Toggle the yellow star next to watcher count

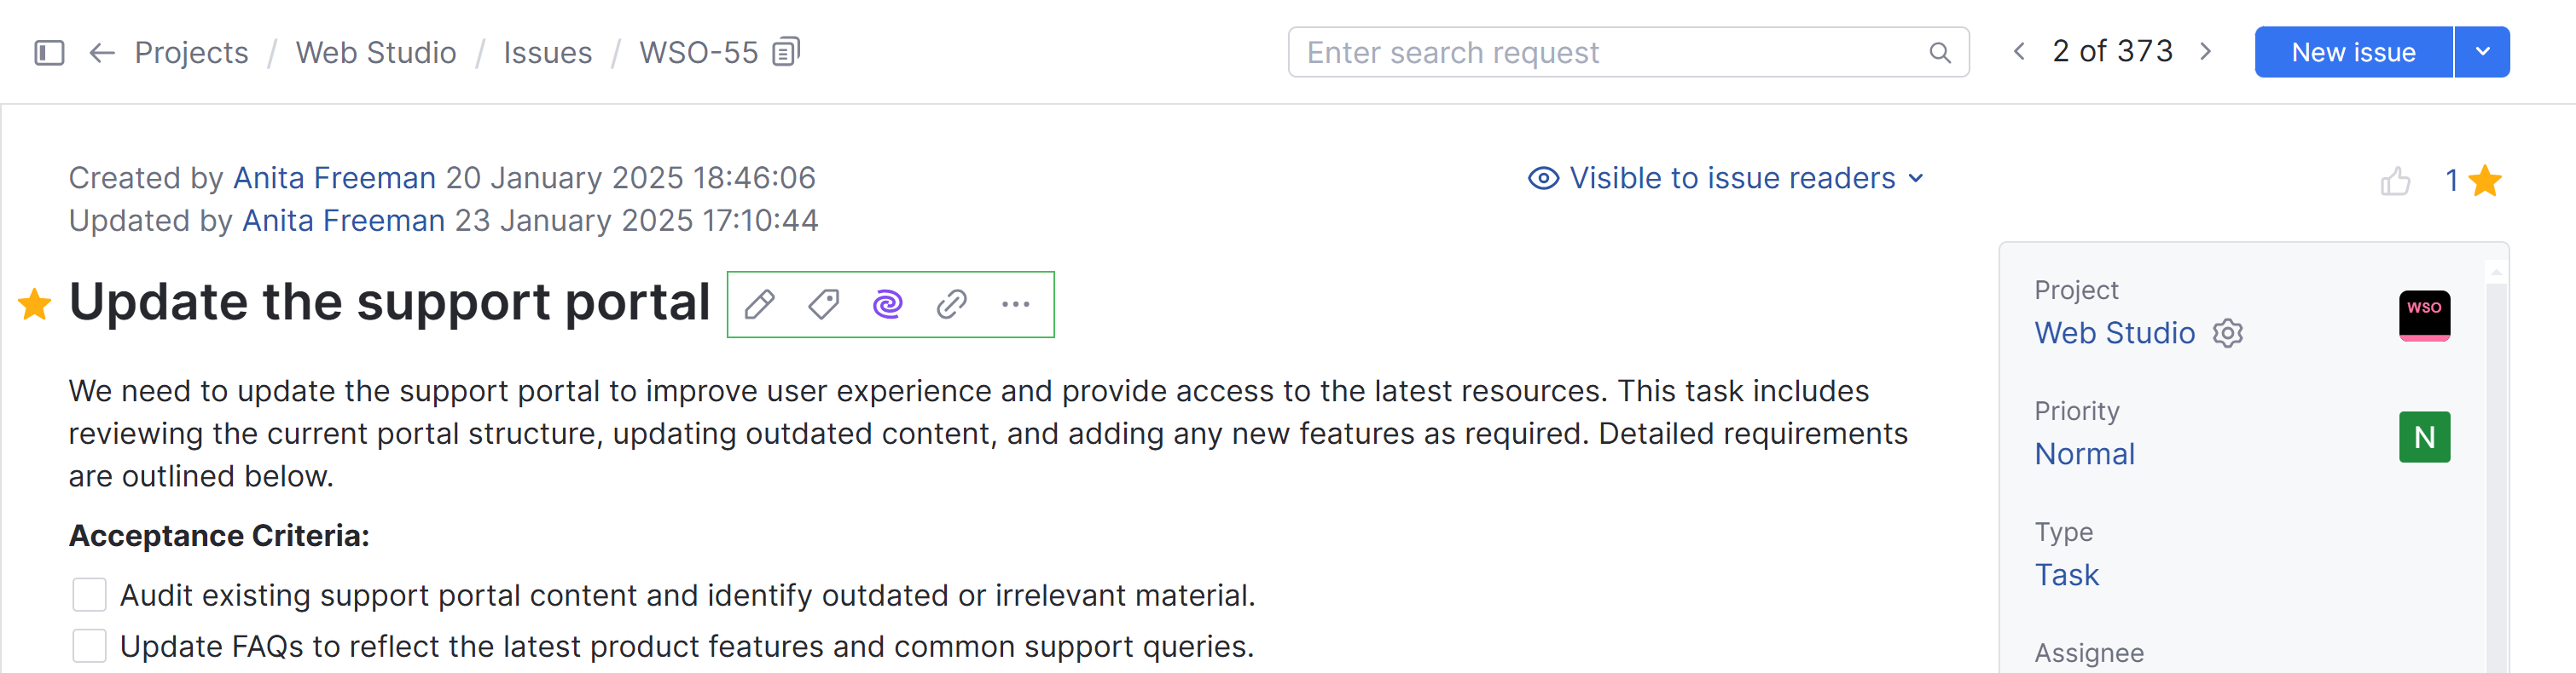(2484, 181)
